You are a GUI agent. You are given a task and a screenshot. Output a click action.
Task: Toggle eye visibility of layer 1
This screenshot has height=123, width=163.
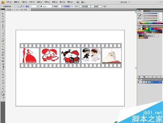tap(139, 82)
